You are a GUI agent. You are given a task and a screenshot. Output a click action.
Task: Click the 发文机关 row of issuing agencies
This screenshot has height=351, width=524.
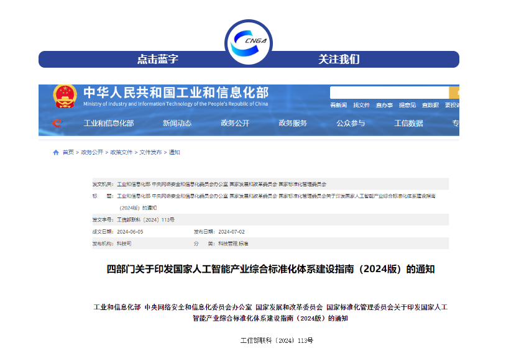click(270, 184)
